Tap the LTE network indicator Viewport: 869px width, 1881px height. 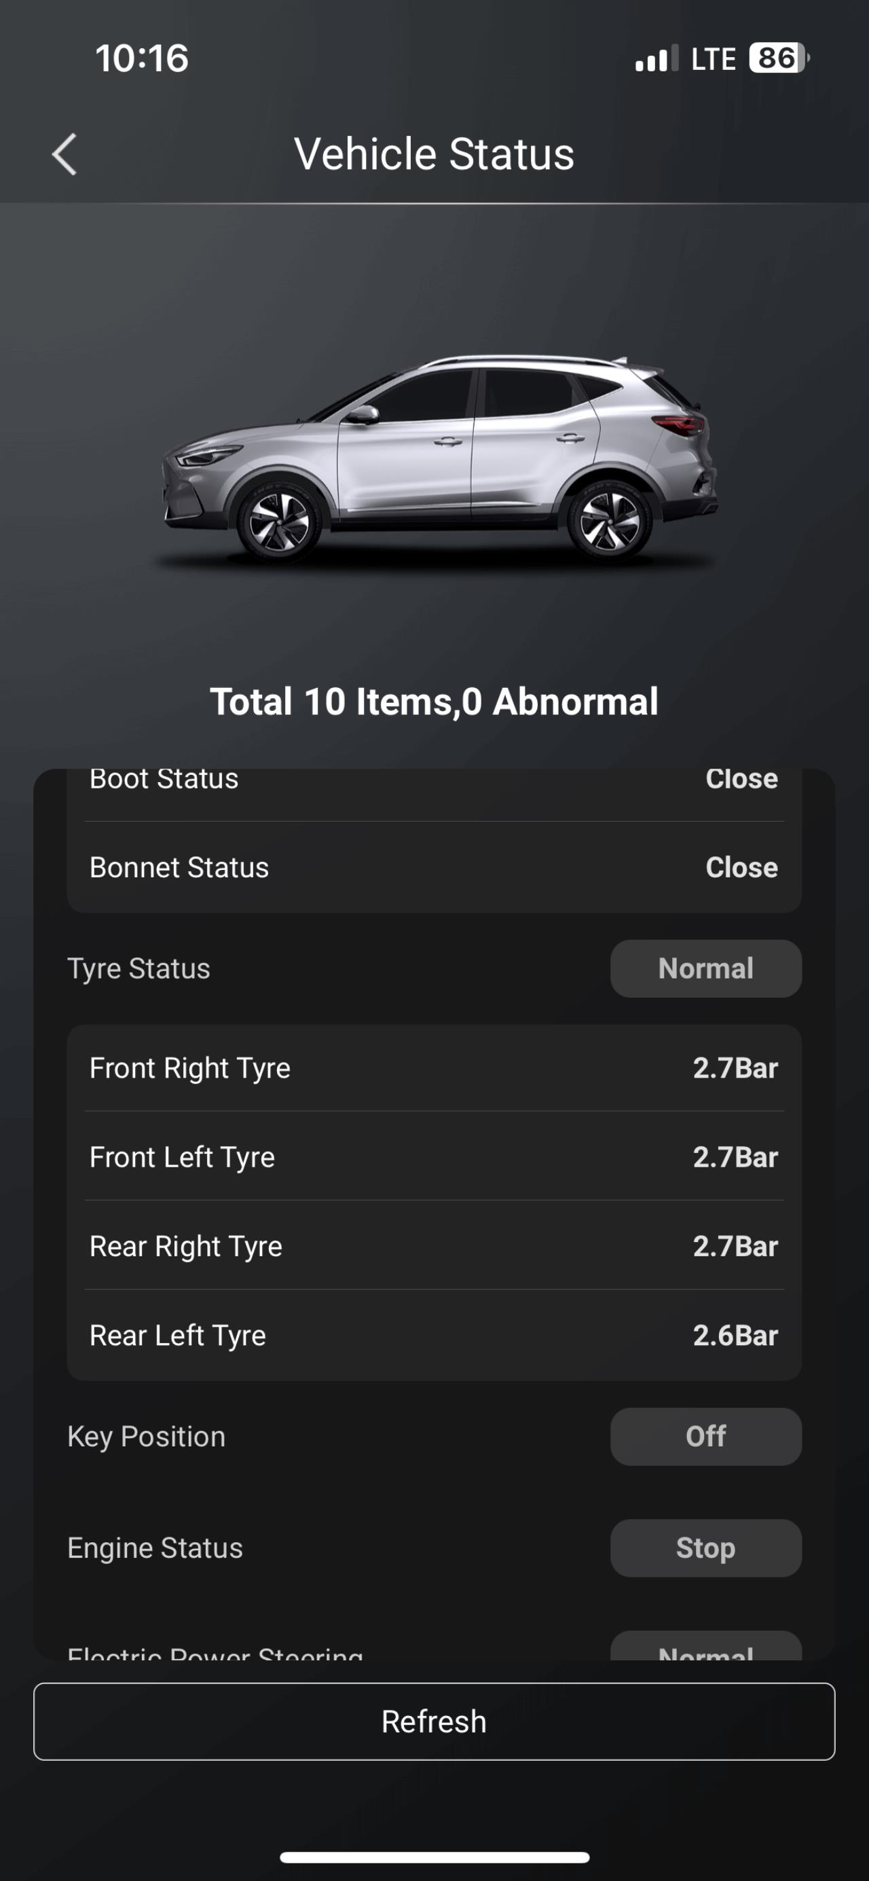click(713, 58)
